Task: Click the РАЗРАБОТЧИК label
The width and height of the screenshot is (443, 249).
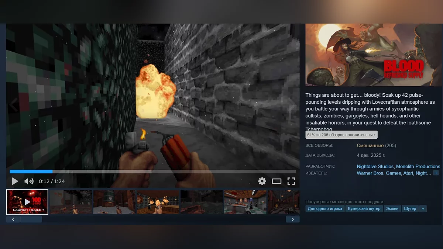Action: (320, 167)
